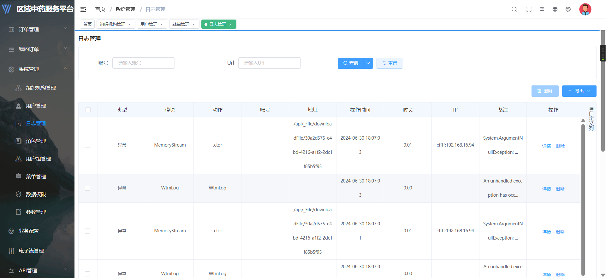This screenshot has height=278, width=606.
Task: Click the 角色管理 badge icon
Action: pos(19,141)
